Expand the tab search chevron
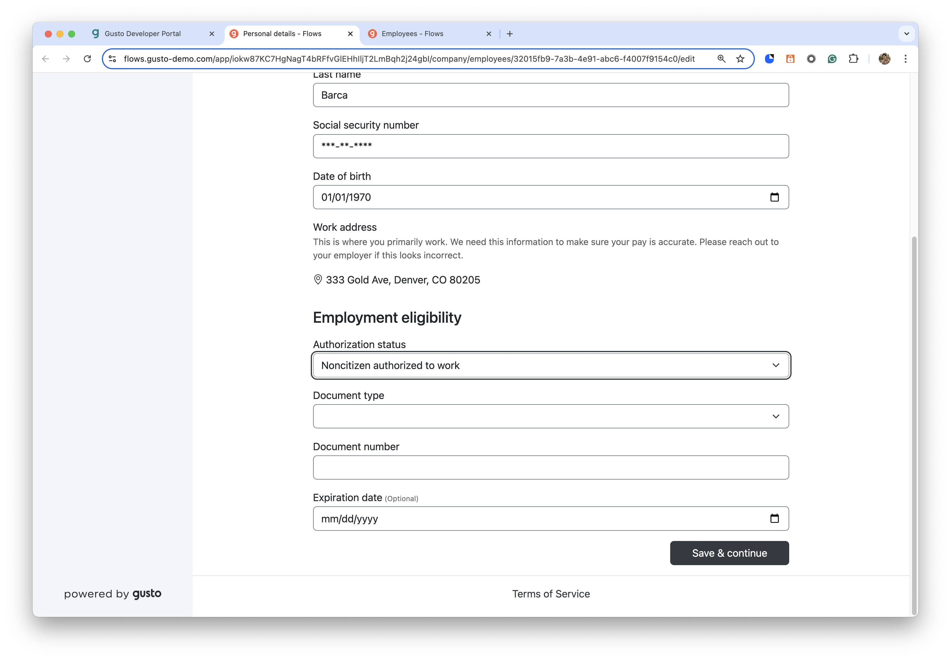 907,34
